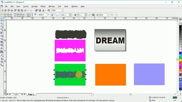Select the orange rectangle on canvas
Image resolution: width=182 pixels, height=102 pixels.
tap(111, 75)
